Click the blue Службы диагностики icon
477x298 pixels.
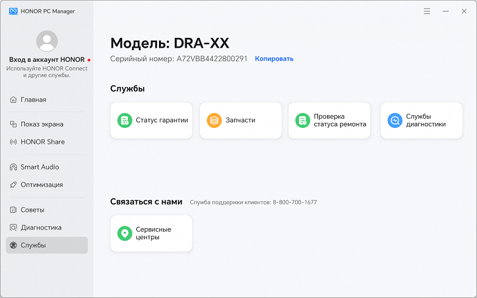pos(394,121)
